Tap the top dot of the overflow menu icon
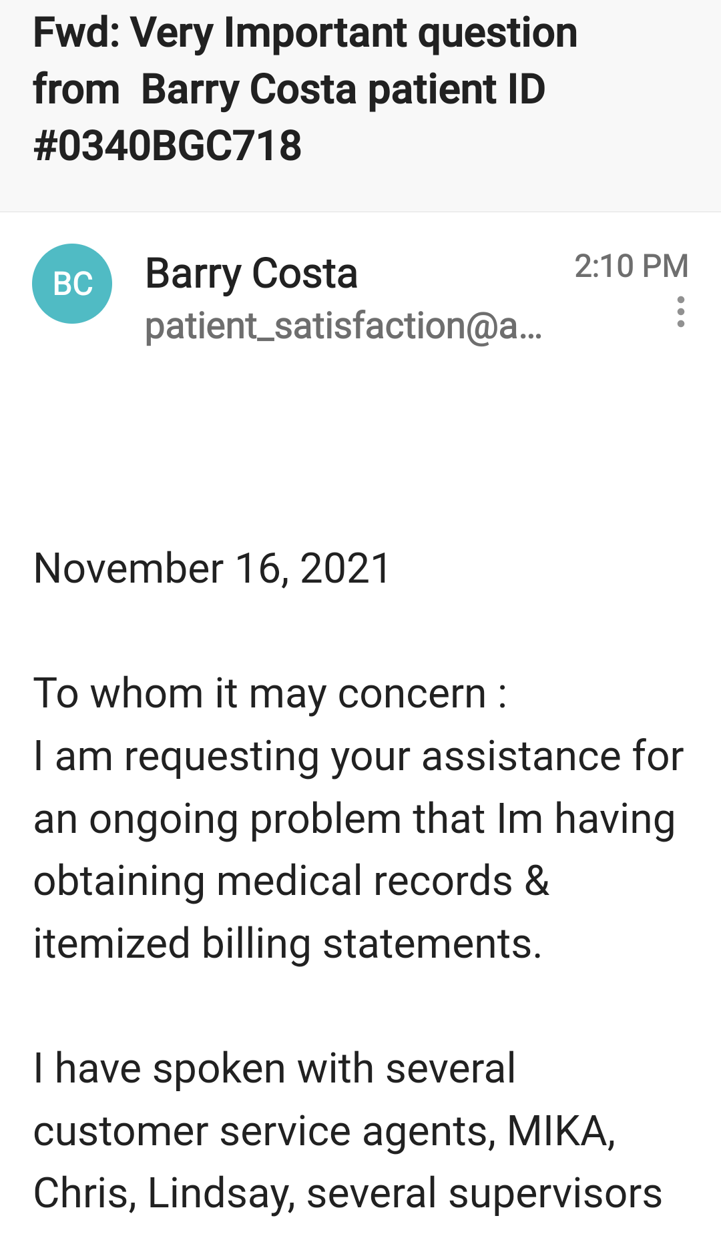Image resolution: width=721 pixels, height=1234 pixels. (x=680, y=300)
